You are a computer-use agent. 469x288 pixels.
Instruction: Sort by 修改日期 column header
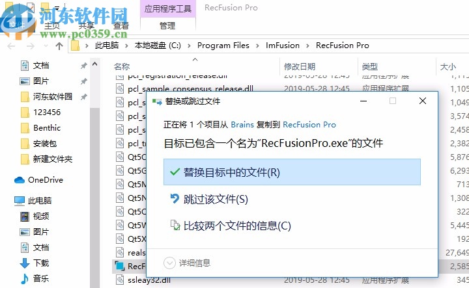tap(300, 66)
